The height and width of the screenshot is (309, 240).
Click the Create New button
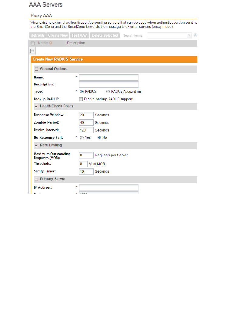(58, 35)
